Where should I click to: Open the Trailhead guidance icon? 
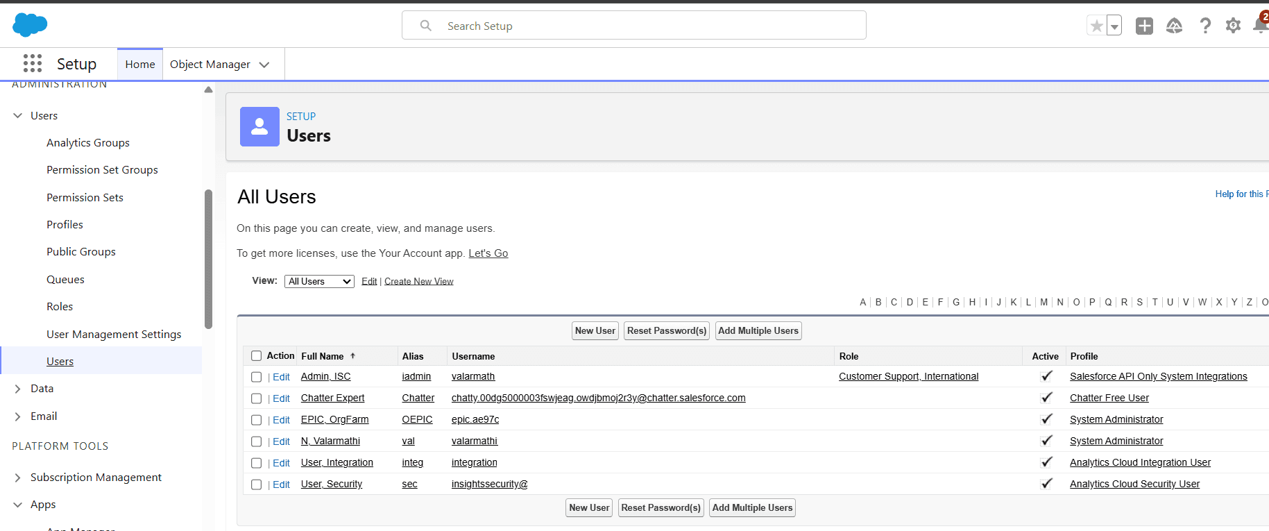tap(1174, 26)
